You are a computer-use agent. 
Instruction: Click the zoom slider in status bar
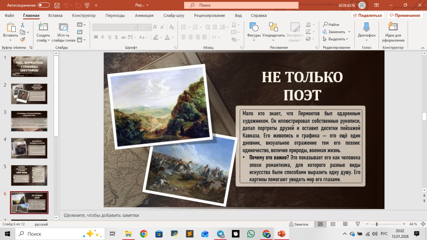click(385, 224)
